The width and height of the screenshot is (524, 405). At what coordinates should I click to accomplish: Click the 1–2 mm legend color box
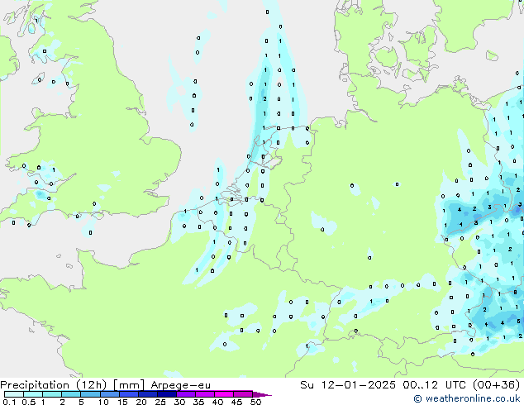(52, 394)
